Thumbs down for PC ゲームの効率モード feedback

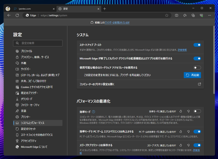189,131
